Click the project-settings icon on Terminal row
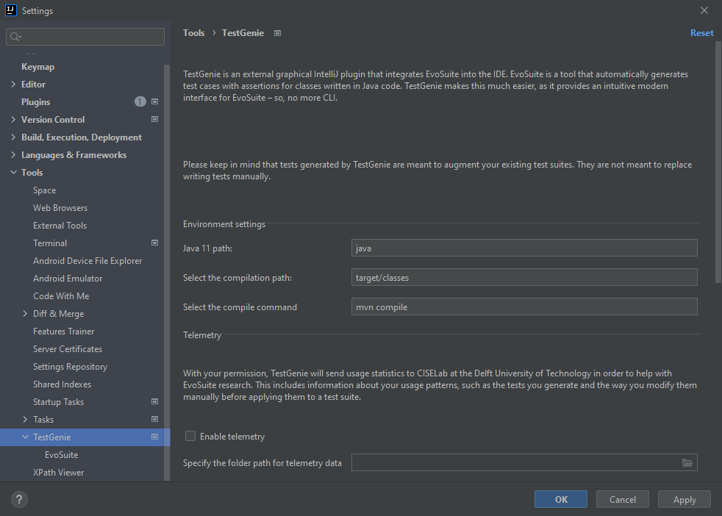722x516 pixels. [154, 243]
